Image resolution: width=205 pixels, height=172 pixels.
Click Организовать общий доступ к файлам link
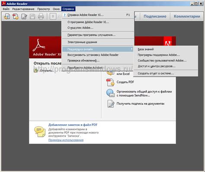pyautogui.click(x=144, y=94)
